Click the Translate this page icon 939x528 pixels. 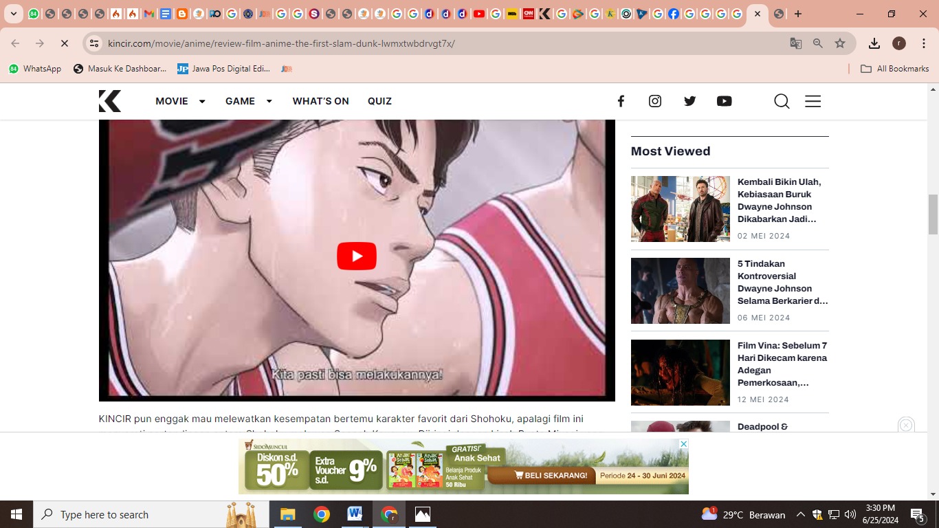[x=796, y=43]
